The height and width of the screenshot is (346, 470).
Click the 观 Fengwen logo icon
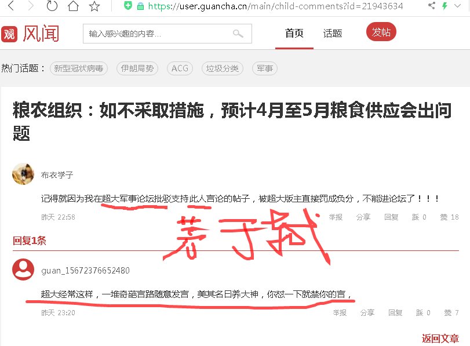[9, 33]
